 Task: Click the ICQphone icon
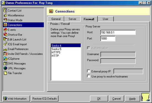5,59
